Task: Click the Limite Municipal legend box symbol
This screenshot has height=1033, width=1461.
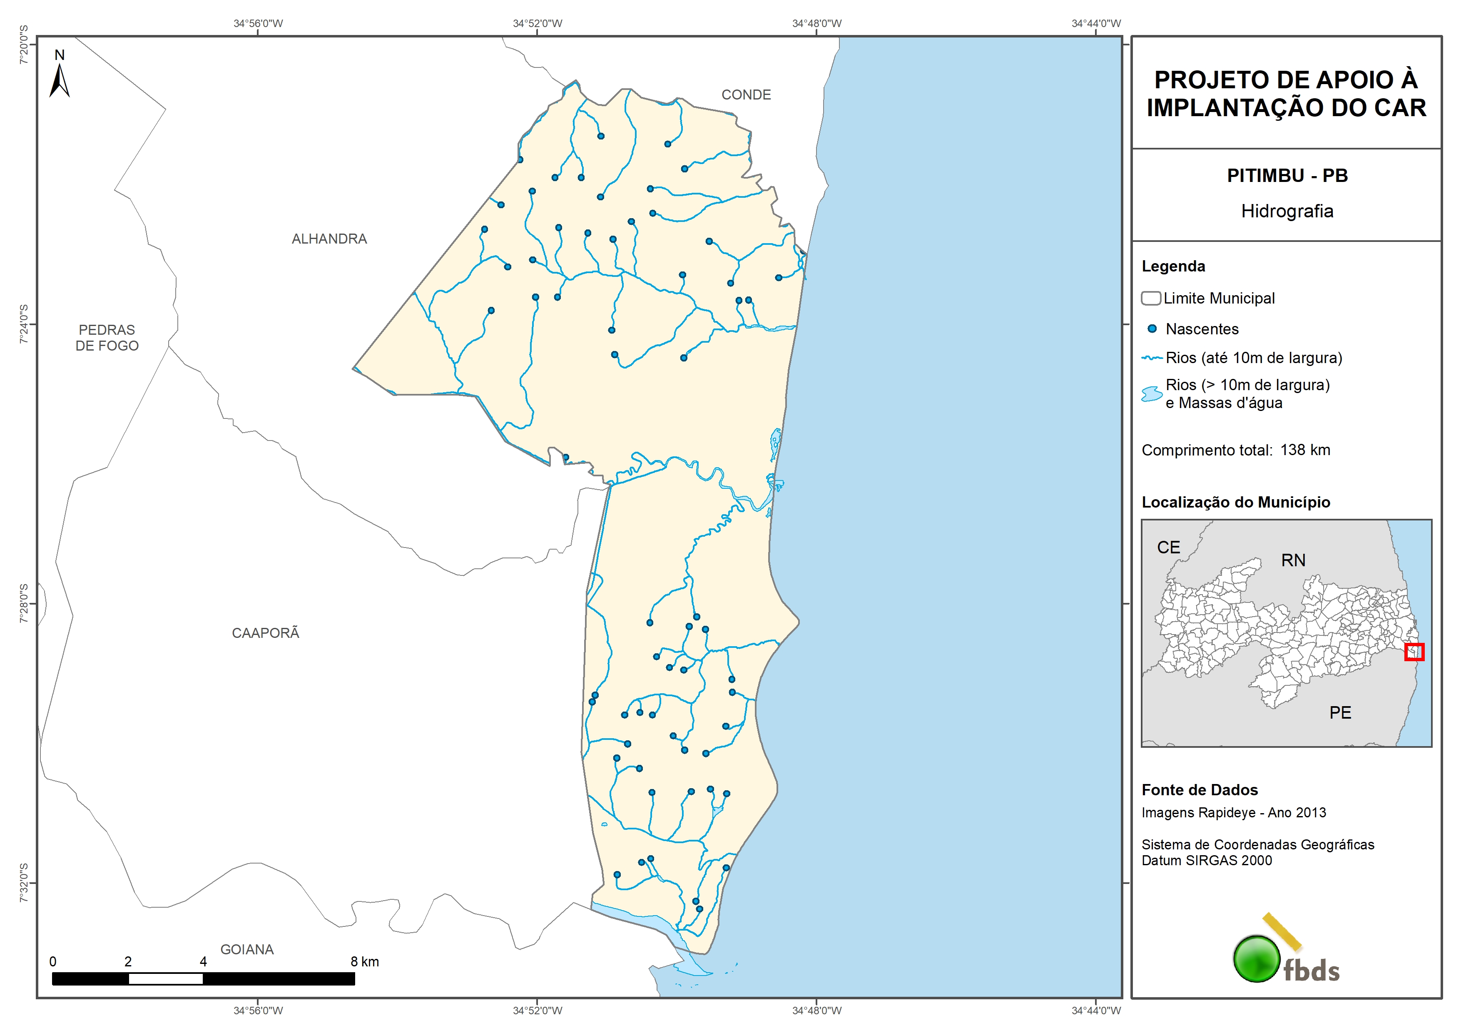Action: point(1150,298)
